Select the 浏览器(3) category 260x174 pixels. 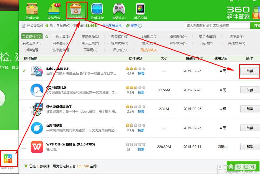click(237, 36)
